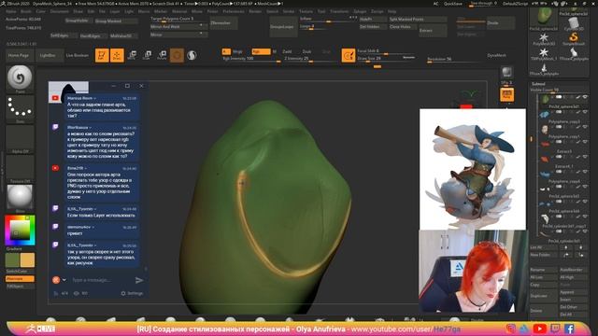Viewport: 598px width, 336px height.
Task: Click Duplicate in subtool panel
Action: [543, 296]
